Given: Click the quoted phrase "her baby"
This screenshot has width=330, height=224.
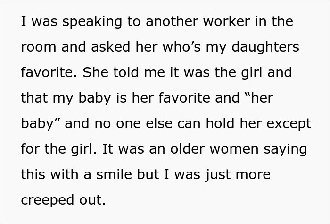Looking at the screenshot, I should (x=263, y=98).
